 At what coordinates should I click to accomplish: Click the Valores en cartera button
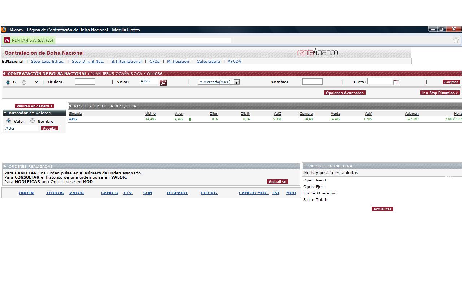[34, 106]
